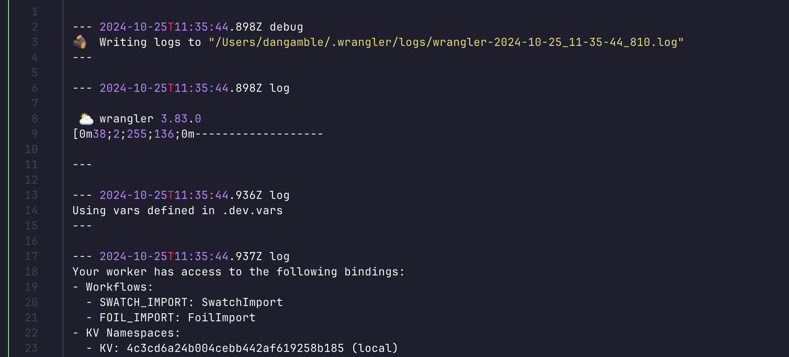The width and height of the screenshot is (789, 357).
Task: Place cursor on the word "debug"
Action: tap(286, 27)
